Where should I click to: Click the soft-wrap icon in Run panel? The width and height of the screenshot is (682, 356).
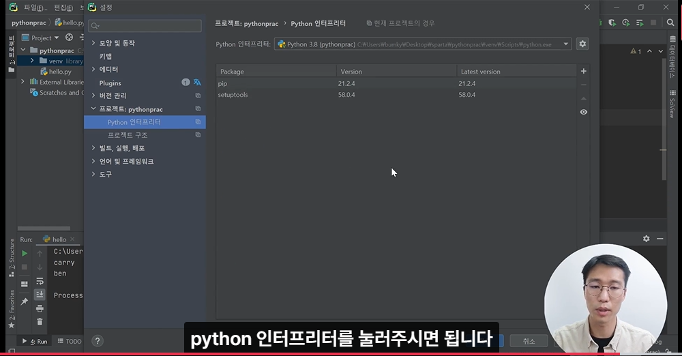click(40, 281)
